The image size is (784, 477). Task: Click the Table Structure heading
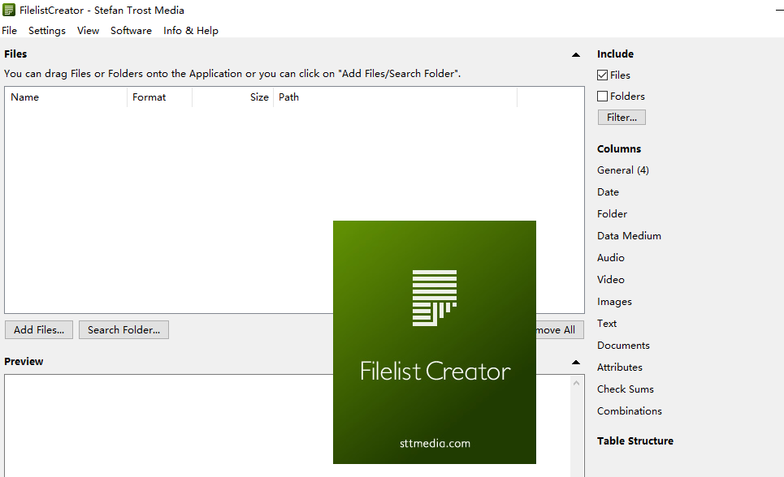pos(635,441)
